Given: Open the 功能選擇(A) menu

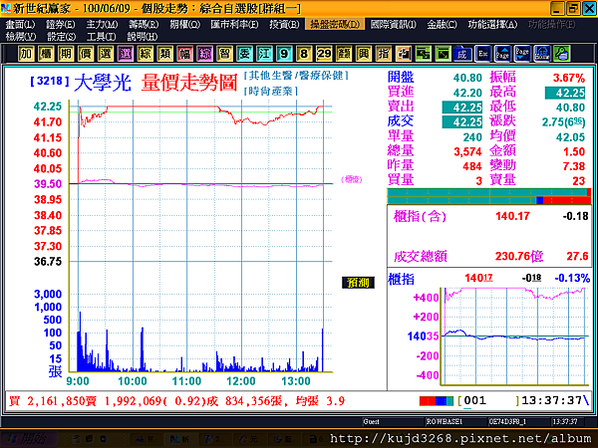Looking at the screenshot, I should coord(492,25).
